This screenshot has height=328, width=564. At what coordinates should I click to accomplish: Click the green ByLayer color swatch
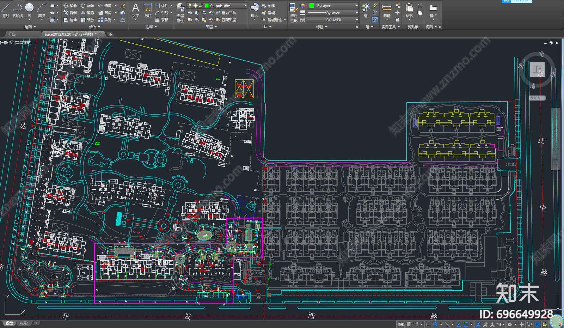point(312,6)
